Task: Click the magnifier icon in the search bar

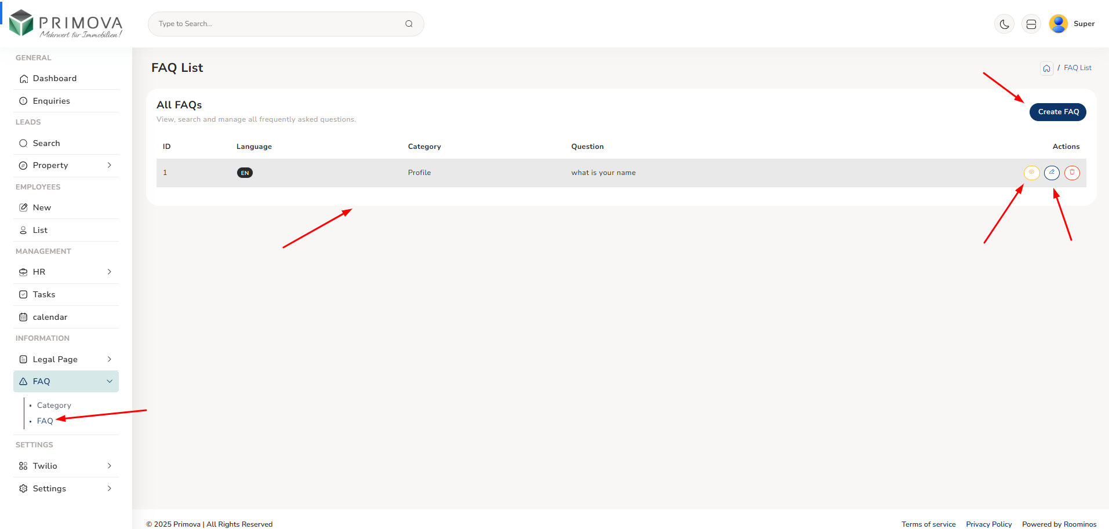Action: (x=409, y=24)
